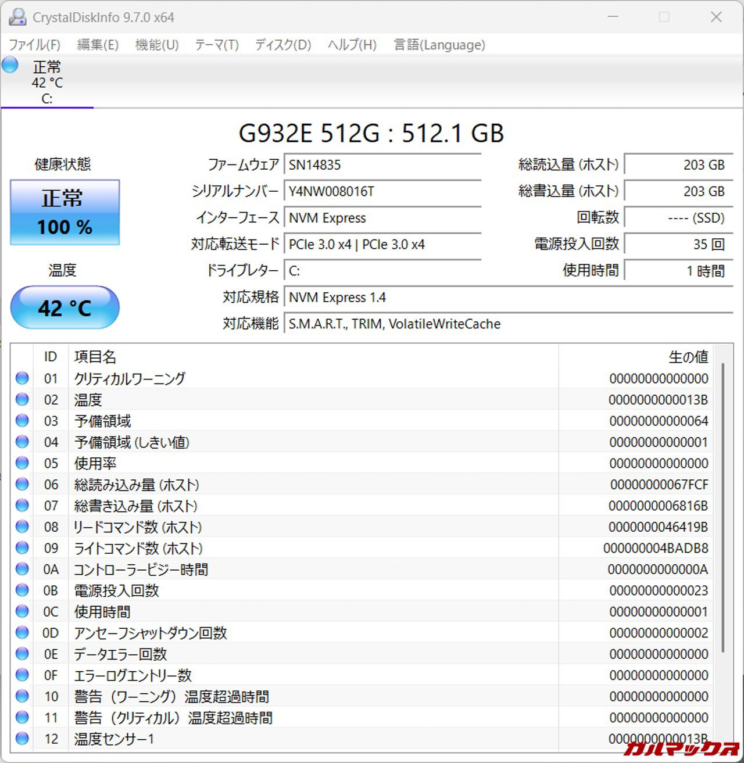Image resolution: width=744 pixels, height=763 pixels.
Task: Click the SMART list vertical scrollbar
Action: (722, 506)
